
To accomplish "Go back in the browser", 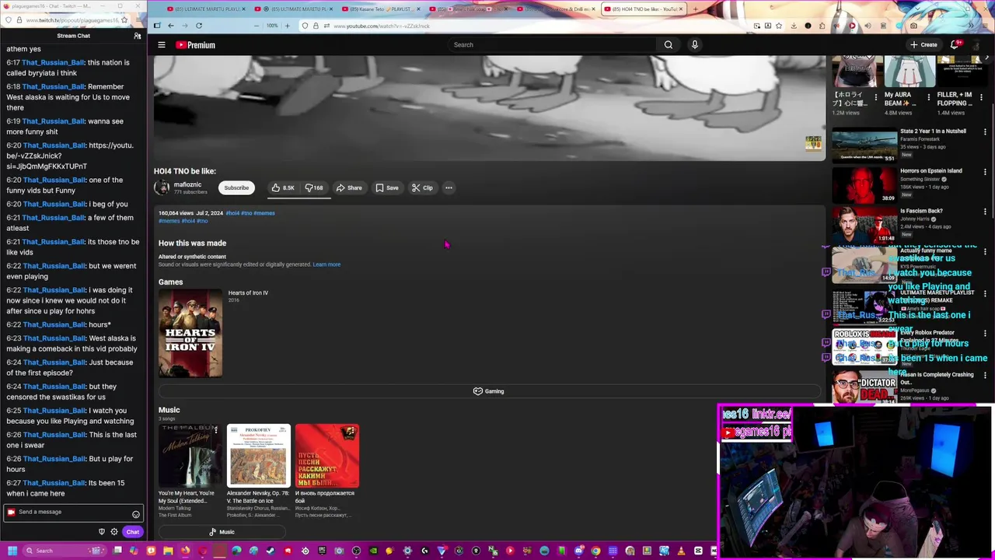I will pos(171,26).
